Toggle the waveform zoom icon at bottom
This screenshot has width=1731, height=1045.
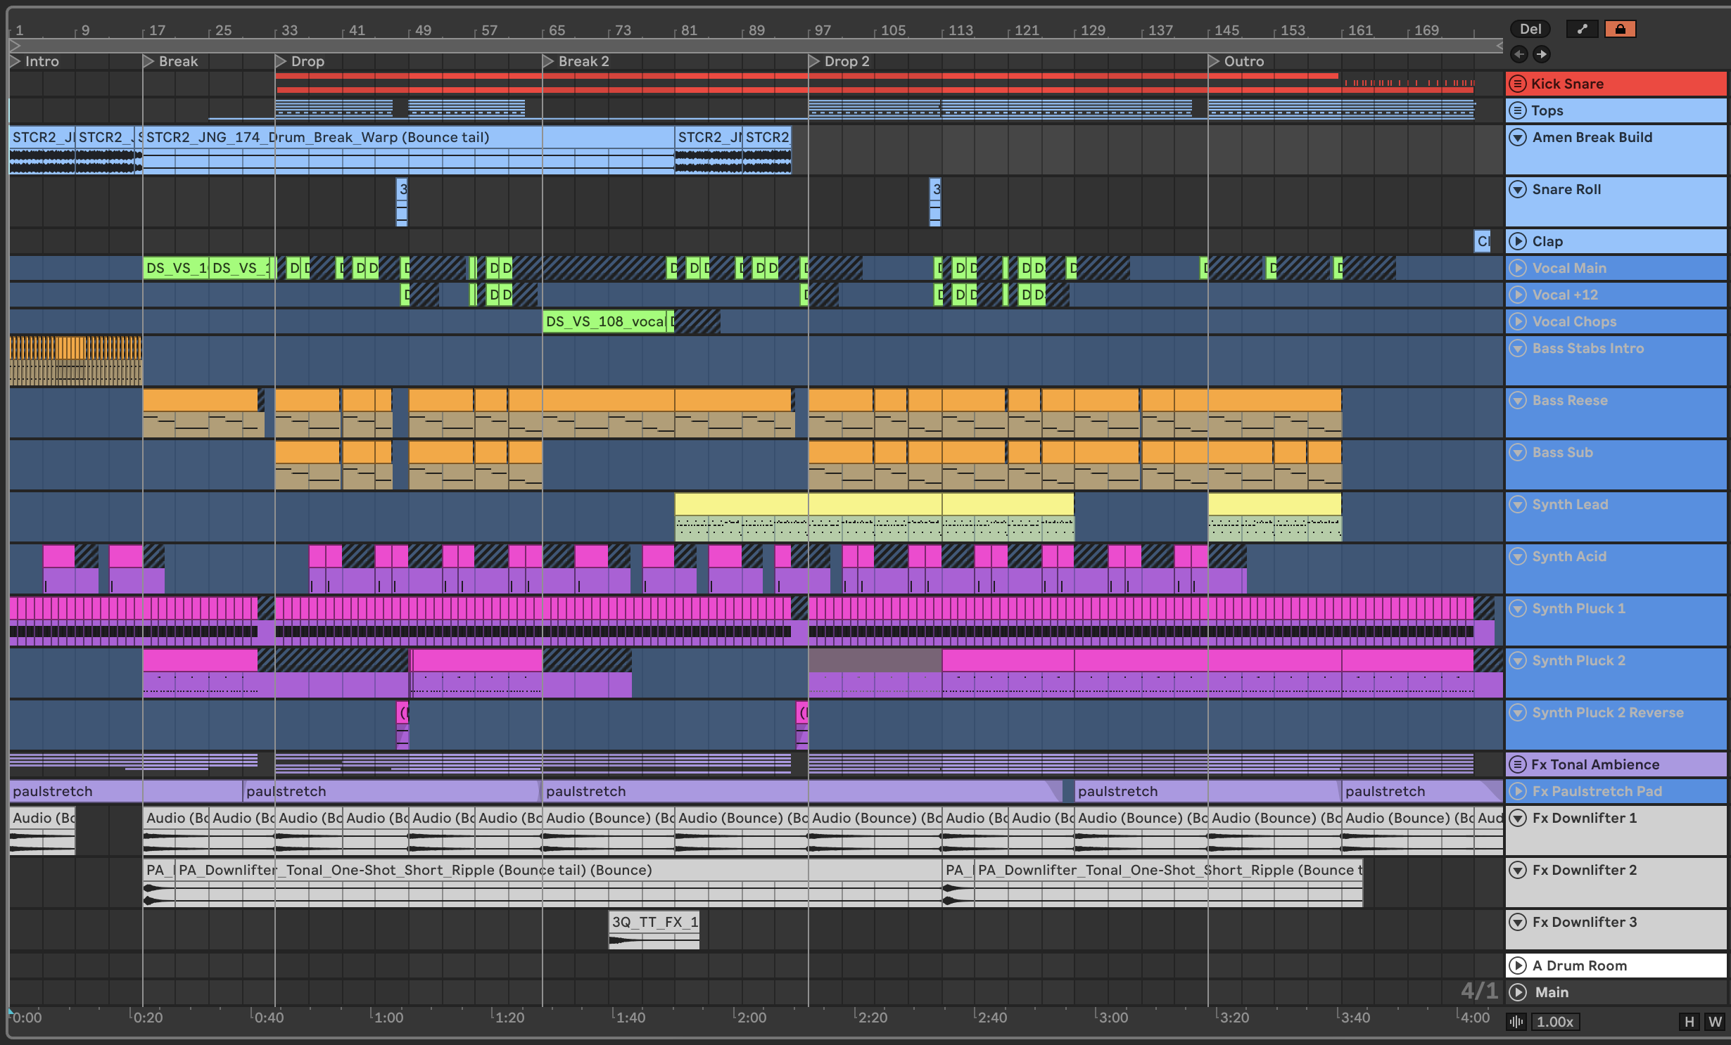1516,1021
